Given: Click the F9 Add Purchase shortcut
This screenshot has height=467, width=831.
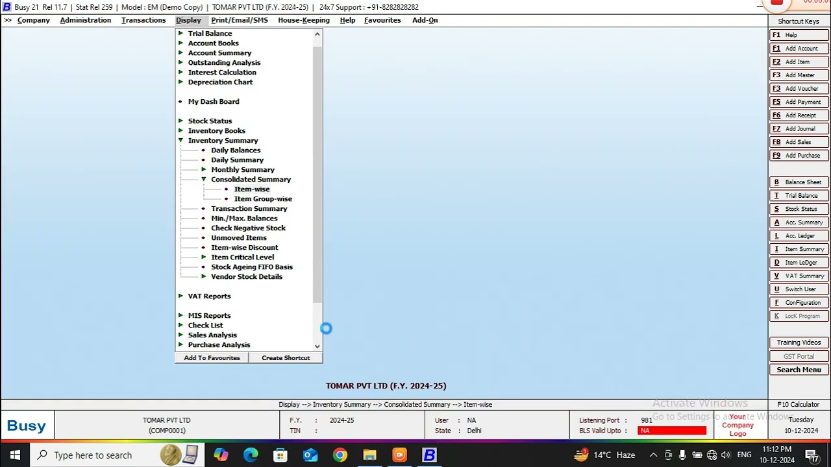Looking at the screenshot, I should (x=799, y=156).
